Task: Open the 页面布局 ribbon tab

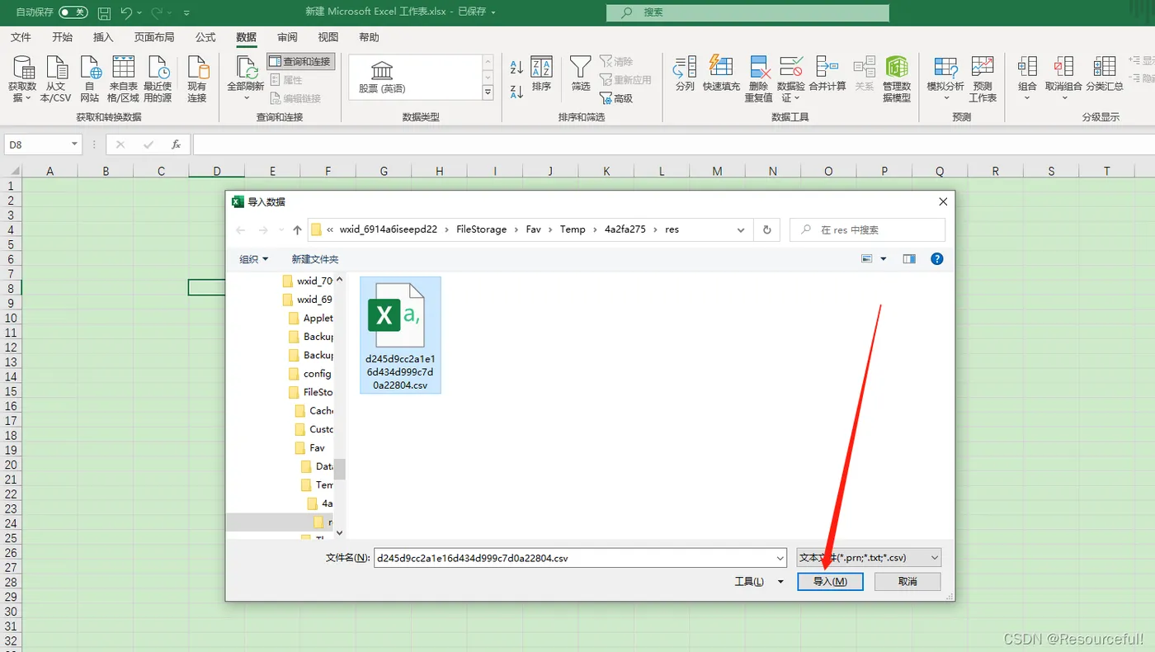Action: [x=154, y=37]
